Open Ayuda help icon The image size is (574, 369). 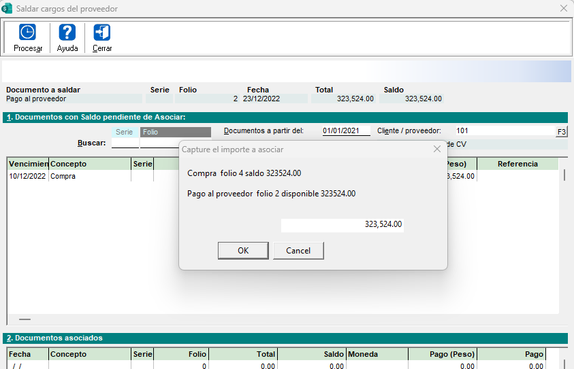67,33
